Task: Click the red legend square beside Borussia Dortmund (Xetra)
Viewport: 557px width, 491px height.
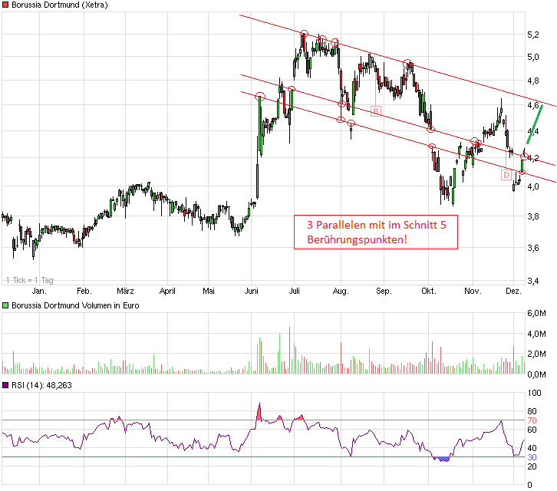Action: tap(5, 5)
